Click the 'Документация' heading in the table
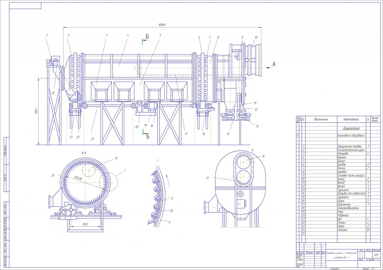383x270 pixels. (x=351, y=128)
